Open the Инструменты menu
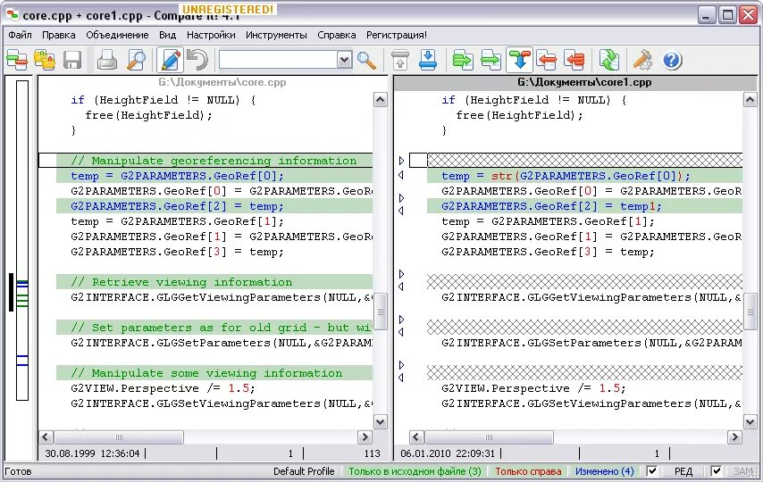 click(276, 35)
